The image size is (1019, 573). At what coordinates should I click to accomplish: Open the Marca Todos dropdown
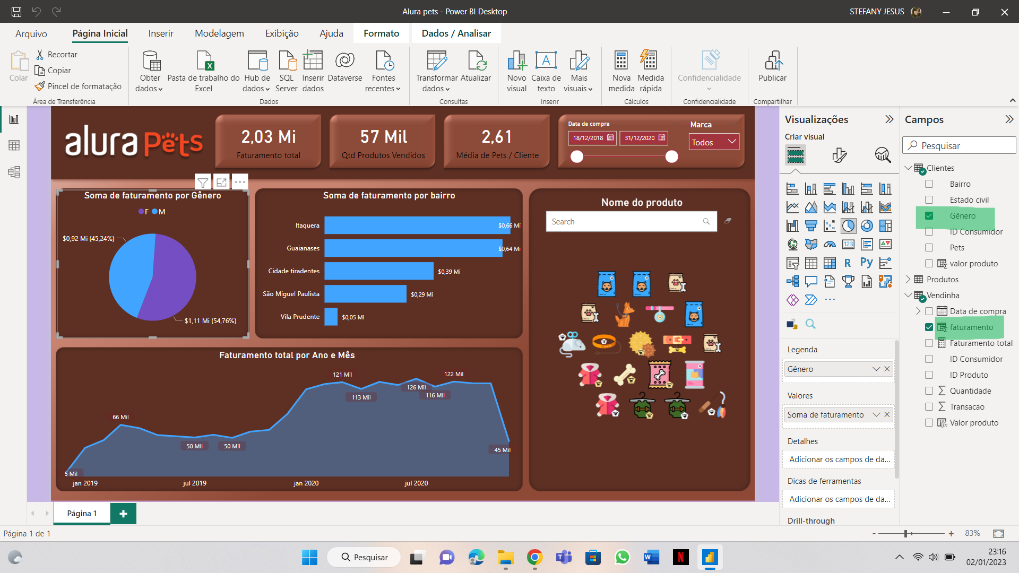[x=714, y=142]
